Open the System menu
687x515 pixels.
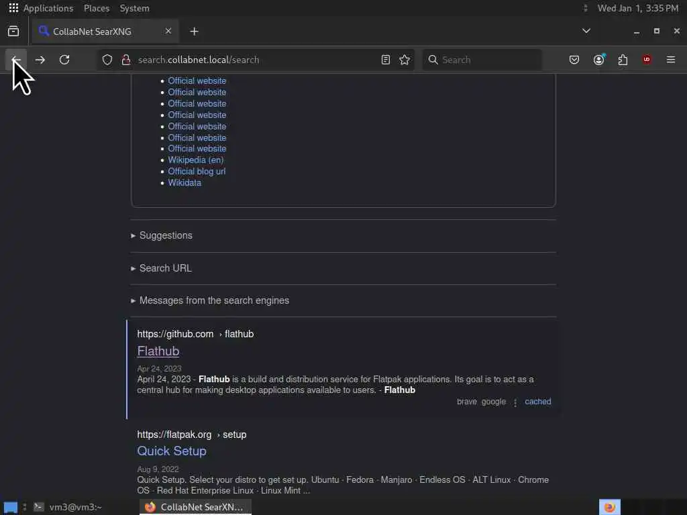coord(134,8)
